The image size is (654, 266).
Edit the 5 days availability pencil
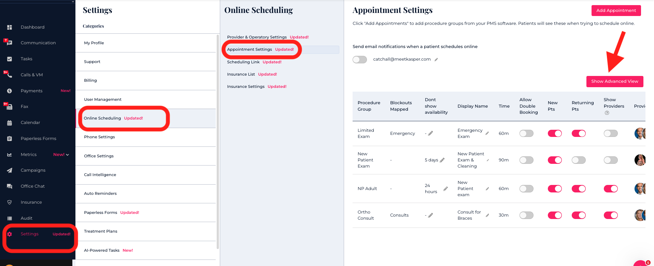coord(442,160)
